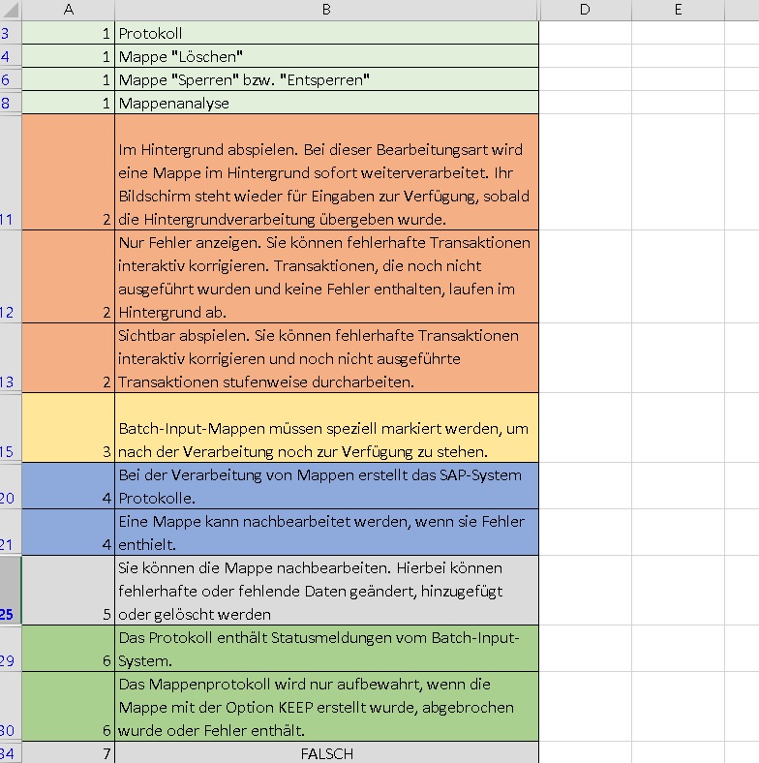This screenshot has width=759, height=763.
Task: Click column A value 7 in row 34
Action: 69,752
